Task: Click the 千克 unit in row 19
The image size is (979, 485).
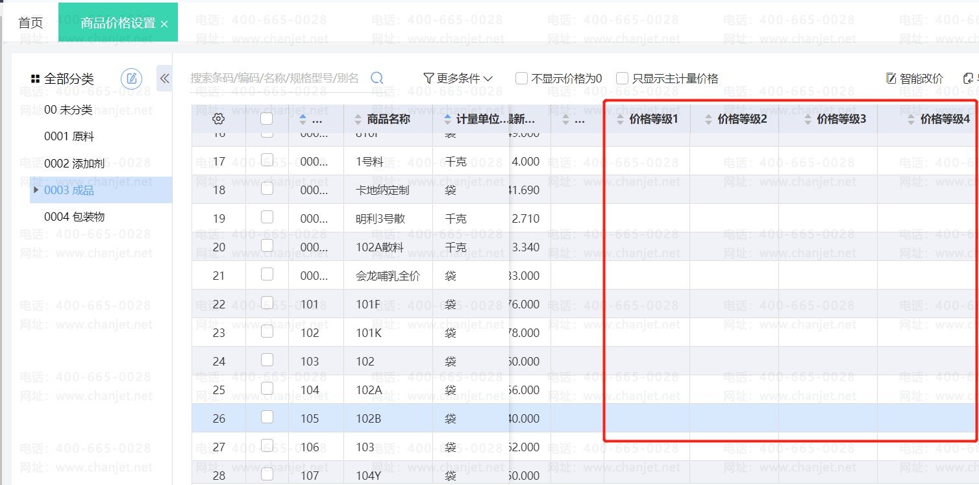Action: (x=456, y=219)
